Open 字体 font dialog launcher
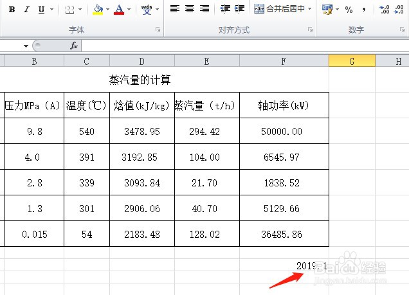Image resolution: width=409 pixels, height=295 pixels. 158,30
